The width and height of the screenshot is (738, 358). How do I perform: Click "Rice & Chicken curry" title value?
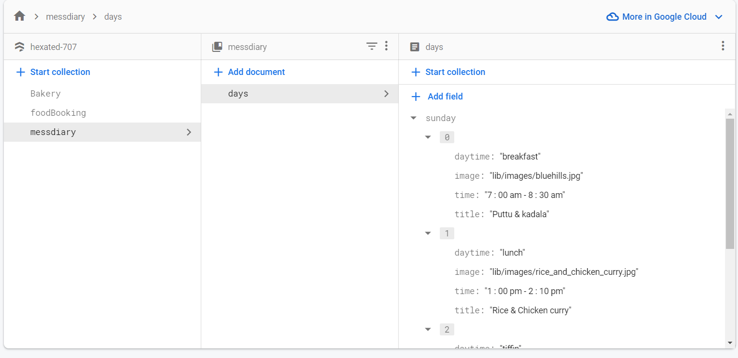[530, 310]
